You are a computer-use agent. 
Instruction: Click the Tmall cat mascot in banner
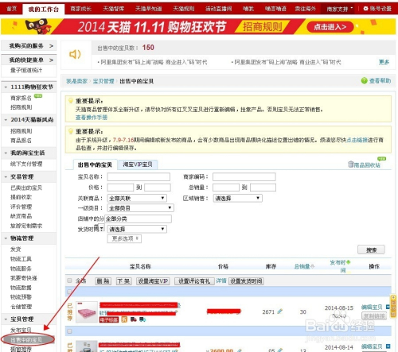click(38, 26)
